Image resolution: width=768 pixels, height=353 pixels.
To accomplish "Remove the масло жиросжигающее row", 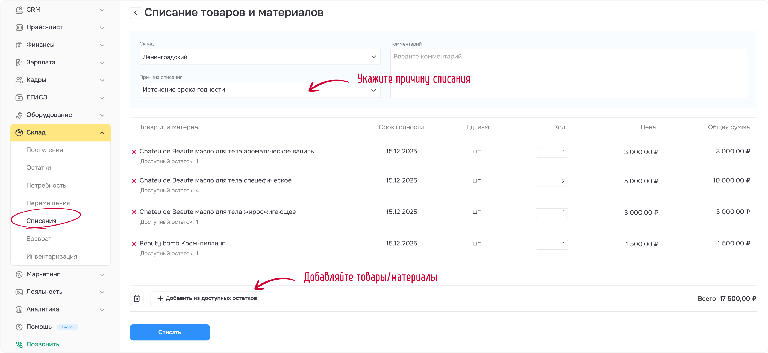I will 134,212.
